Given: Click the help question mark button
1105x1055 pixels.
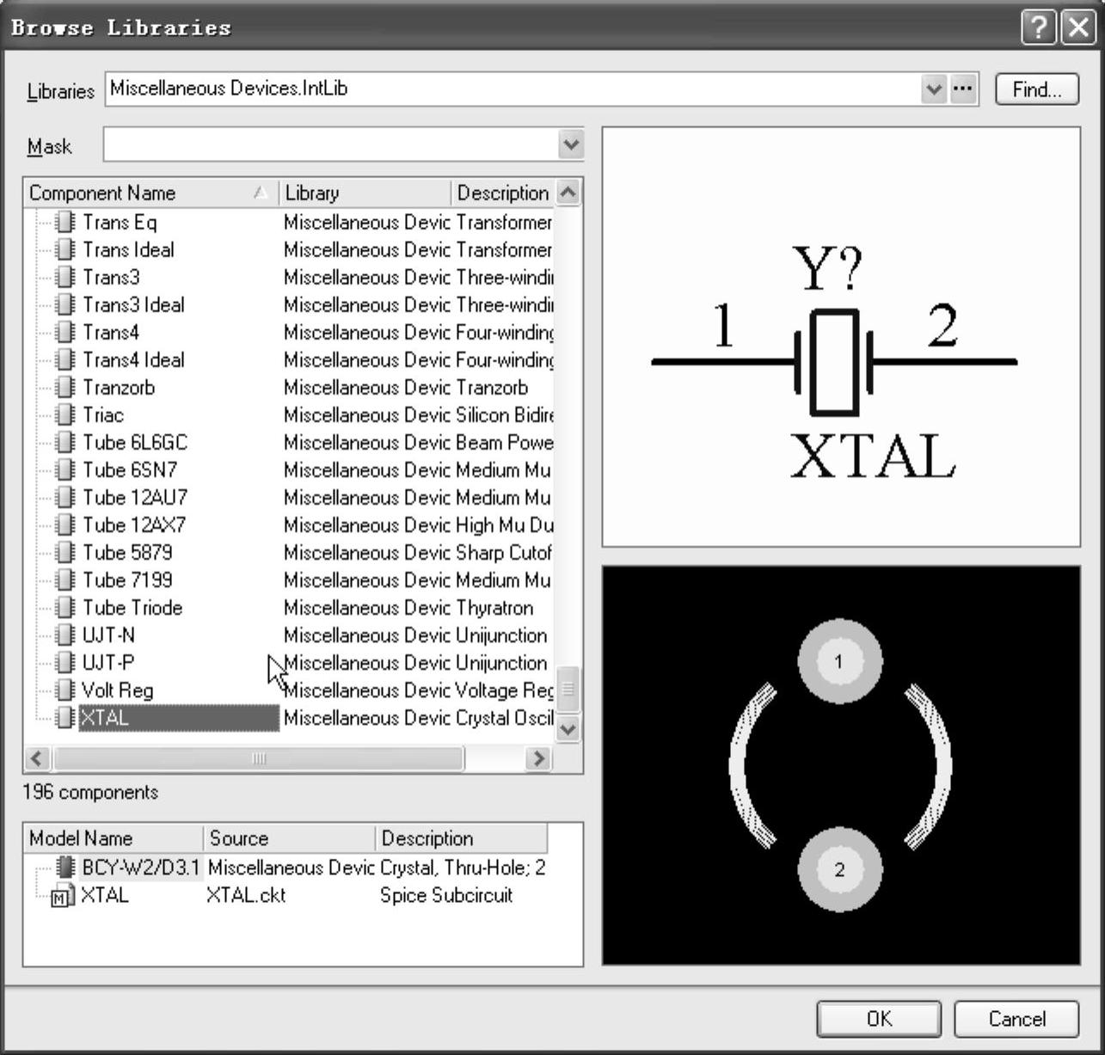Looking at the screenshot, I should [x=1039, y=28].
